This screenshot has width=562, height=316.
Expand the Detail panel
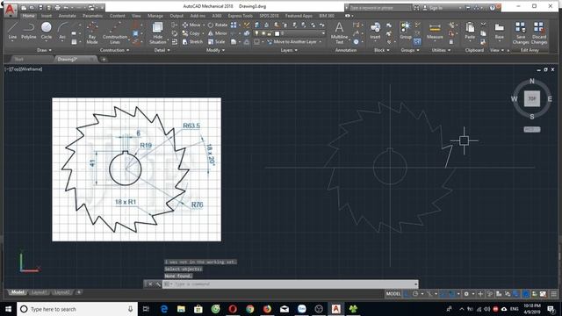coord(162,50)
